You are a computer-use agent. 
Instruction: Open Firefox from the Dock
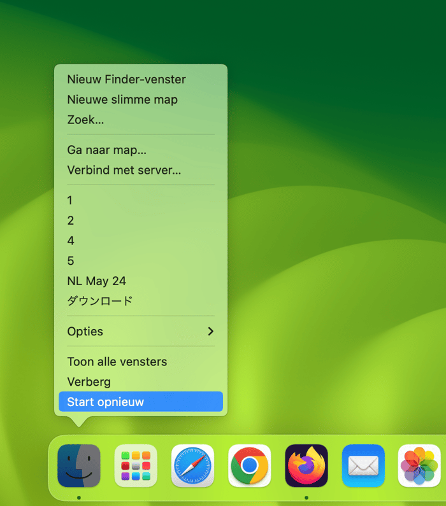[306, 465]
